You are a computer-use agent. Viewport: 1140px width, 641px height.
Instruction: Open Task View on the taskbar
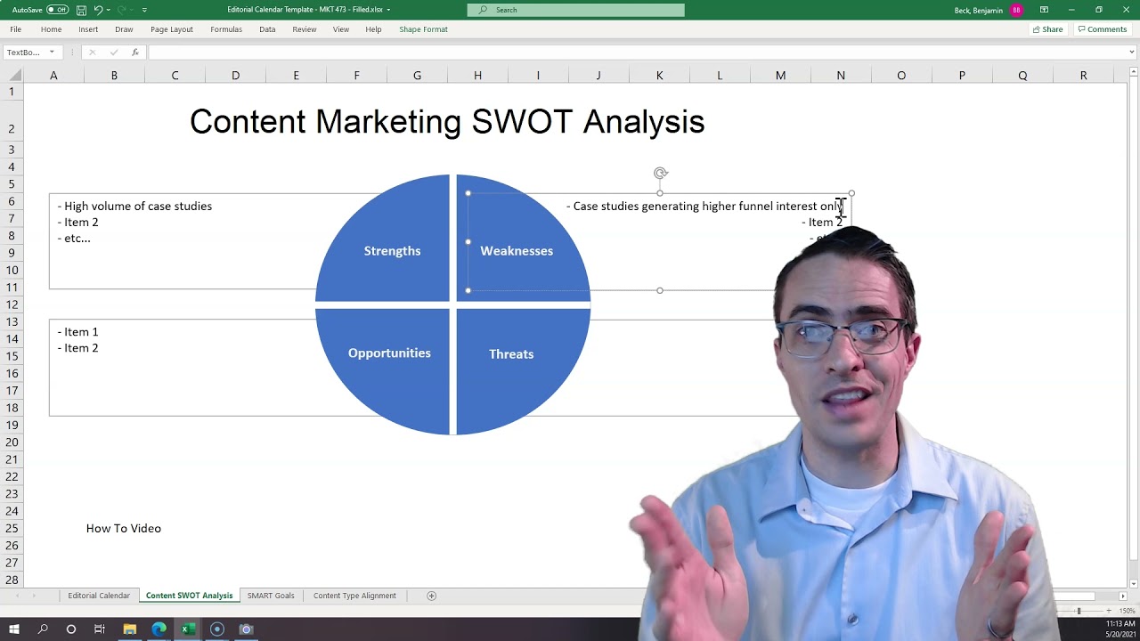100,629
